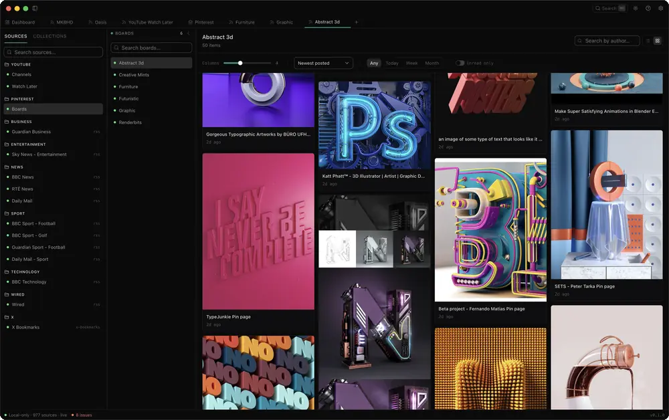The image size is (669, 420).
Task: Open the Furniture tab in tab bar
Action: 242,22
